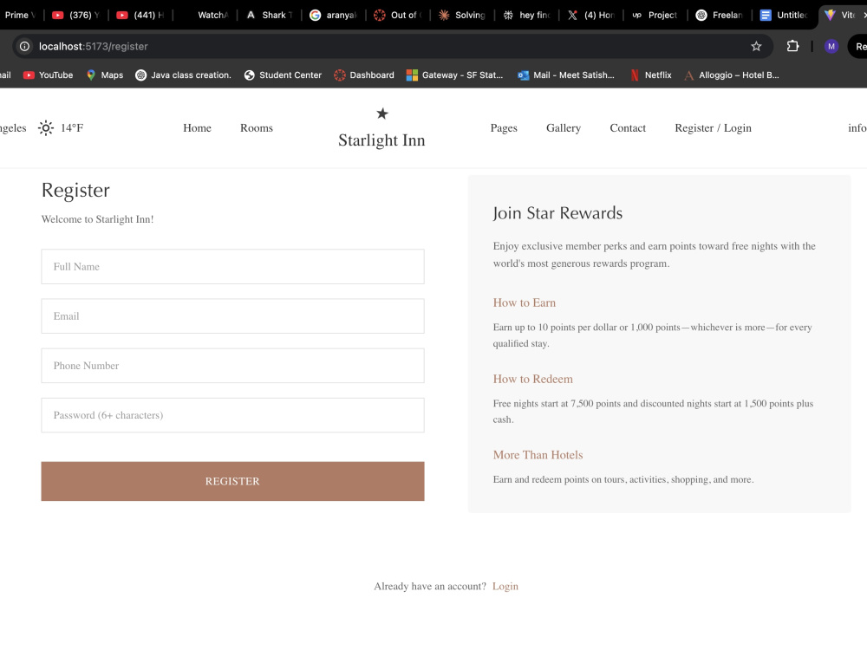Focus the Phone Number field

[x=232, y=366]
